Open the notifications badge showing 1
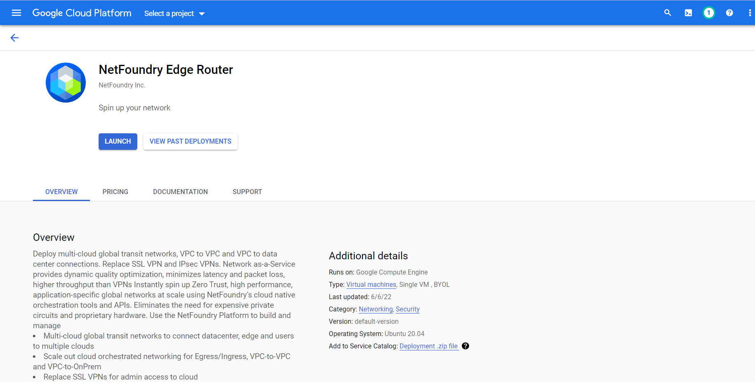755x382 pixels. tap(709, 13)
